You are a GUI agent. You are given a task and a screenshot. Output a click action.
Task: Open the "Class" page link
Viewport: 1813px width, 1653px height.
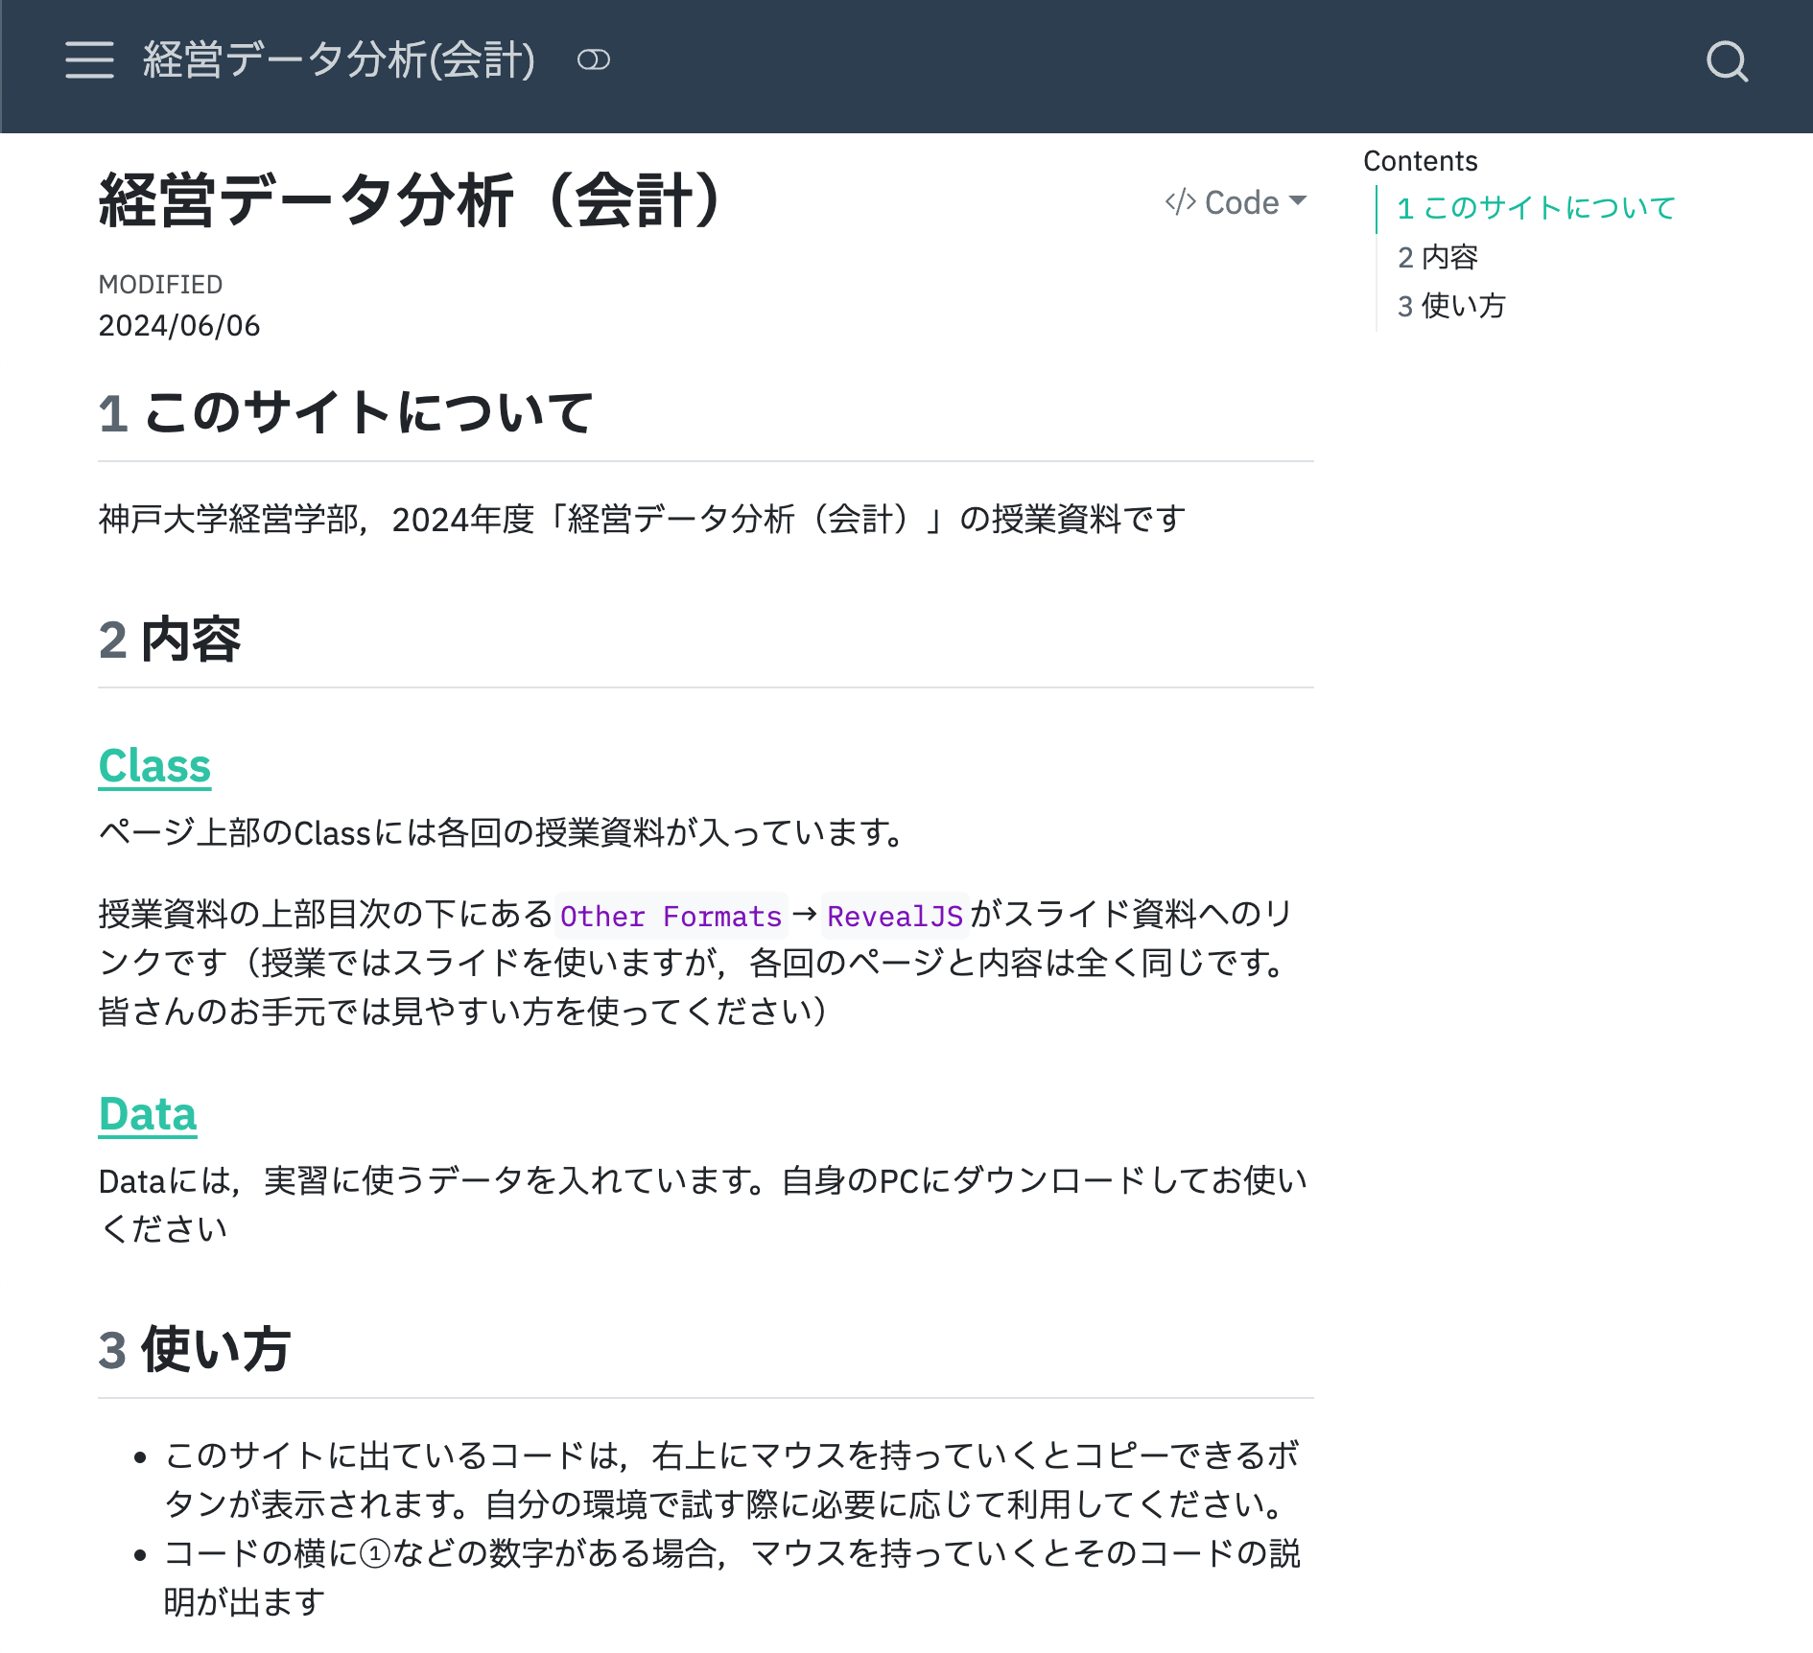(x=154, y=765)
